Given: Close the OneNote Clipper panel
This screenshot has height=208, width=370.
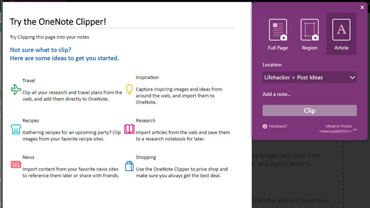Looking at the screenshot, I should [x=362, y=7].
